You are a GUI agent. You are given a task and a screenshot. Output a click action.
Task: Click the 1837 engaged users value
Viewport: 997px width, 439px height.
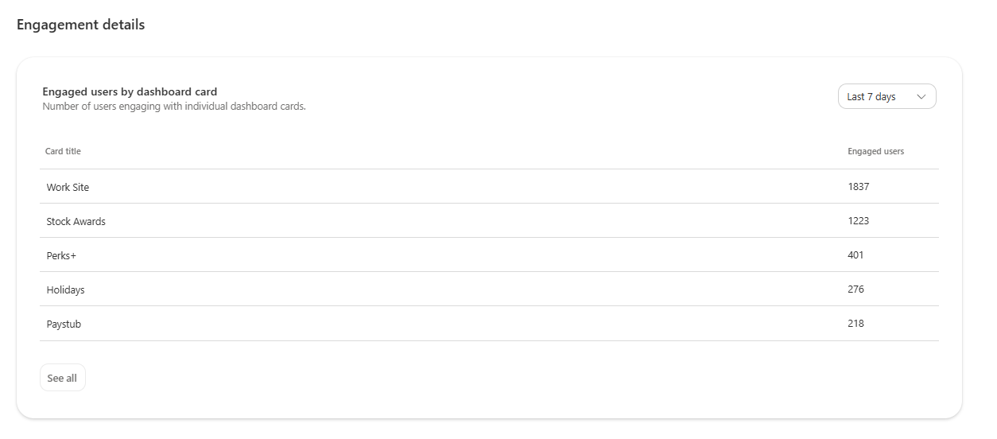click(x=859, y=187)
